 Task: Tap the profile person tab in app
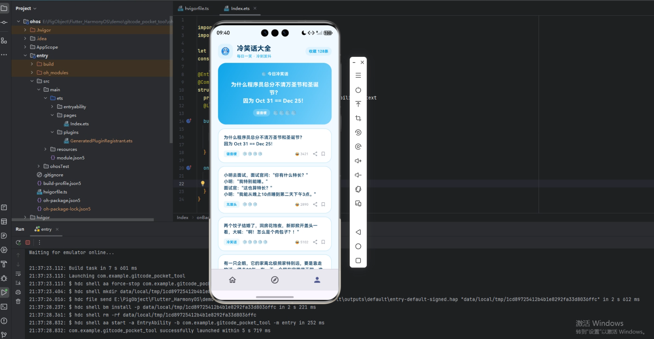pos(317,280)
